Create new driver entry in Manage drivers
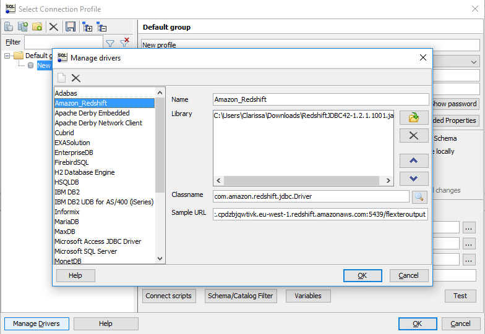485x334 pixels. [62, 78]
